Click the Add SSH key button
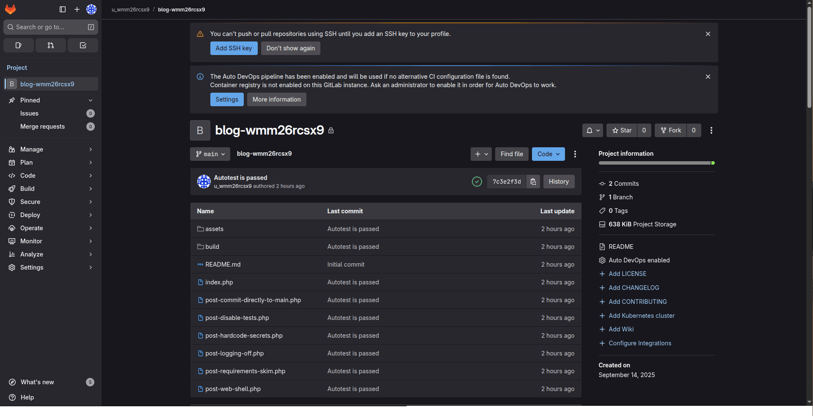The image size is (813, 416). pos(234,48)
